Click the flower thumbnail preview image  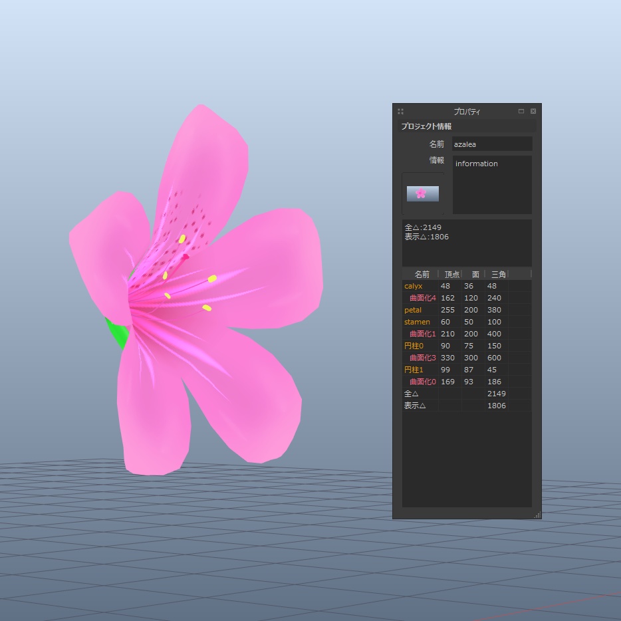[424, 193]
